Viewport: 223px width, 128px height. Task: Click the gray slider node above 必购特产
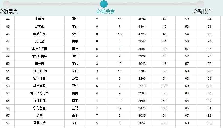pos(201,4)
